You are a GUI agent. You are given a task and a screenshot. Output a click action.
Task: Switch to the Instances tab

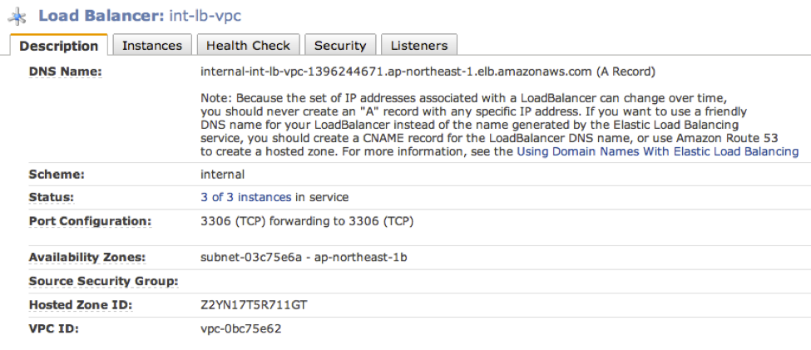pos(152,46)
